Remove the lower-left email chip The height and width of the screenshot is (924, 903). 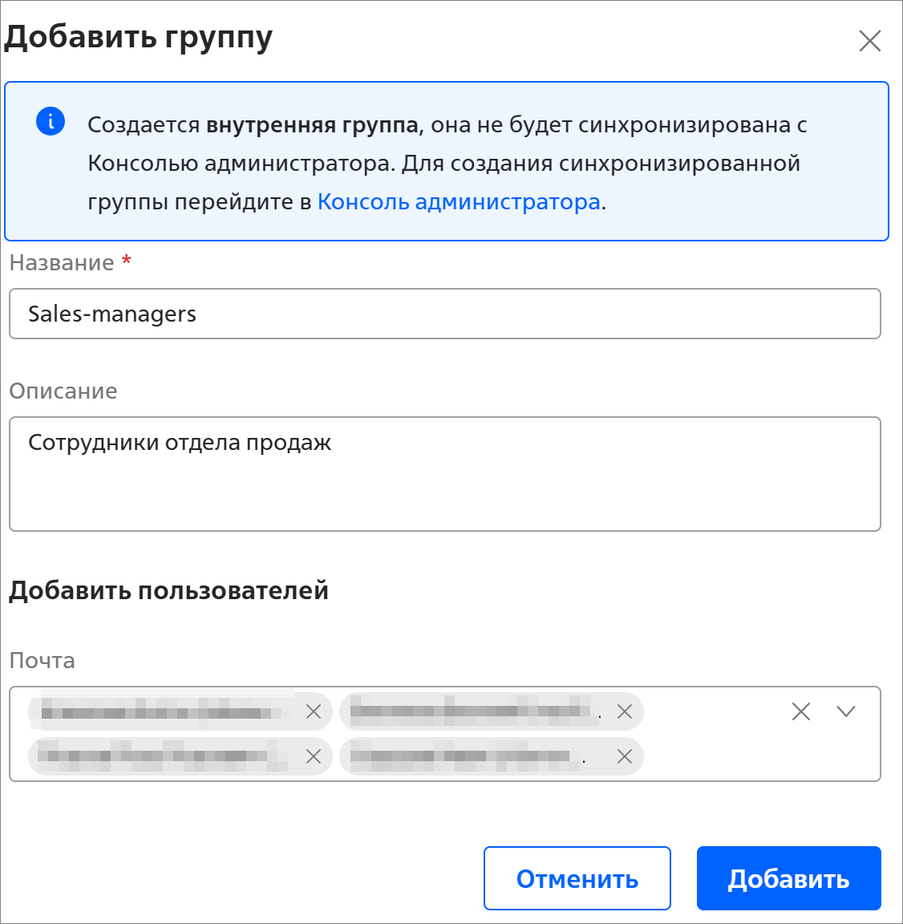[x=314, y=756]
